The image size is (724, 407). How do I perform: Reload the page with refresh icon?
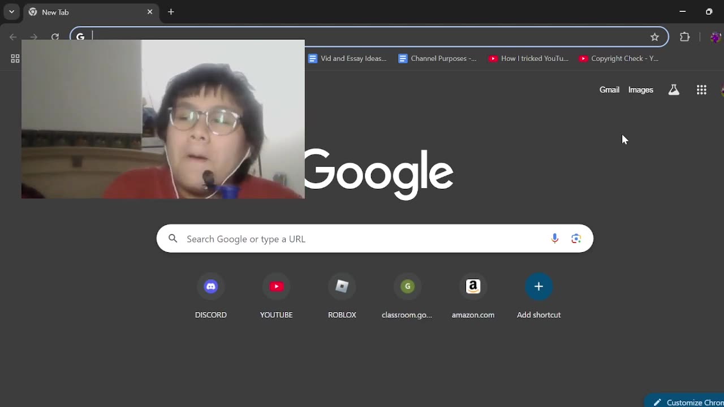tap(55, 37)
